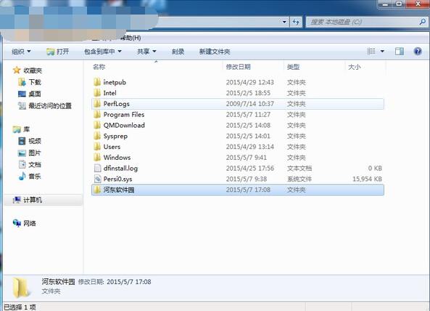Sort by the 修改日期 column header
This screenshot has height=311, width=430.
click(238, 67)
